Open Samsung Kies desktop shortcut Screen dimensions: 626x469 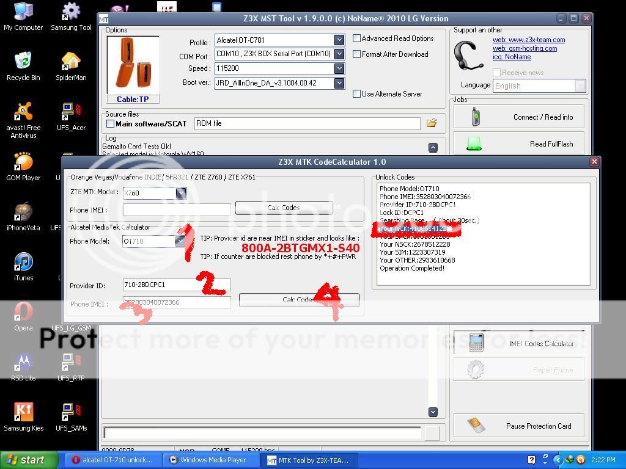(23, 413)
